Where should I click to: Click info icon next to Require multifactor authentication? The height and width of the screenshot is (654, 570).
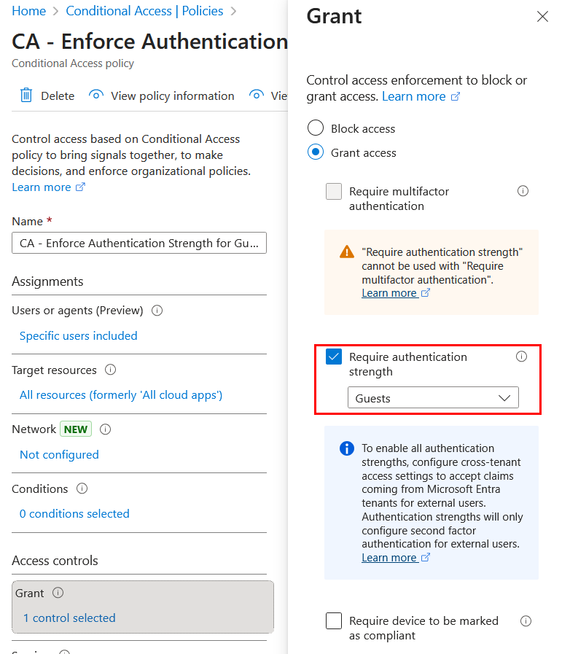click(523, 191)
